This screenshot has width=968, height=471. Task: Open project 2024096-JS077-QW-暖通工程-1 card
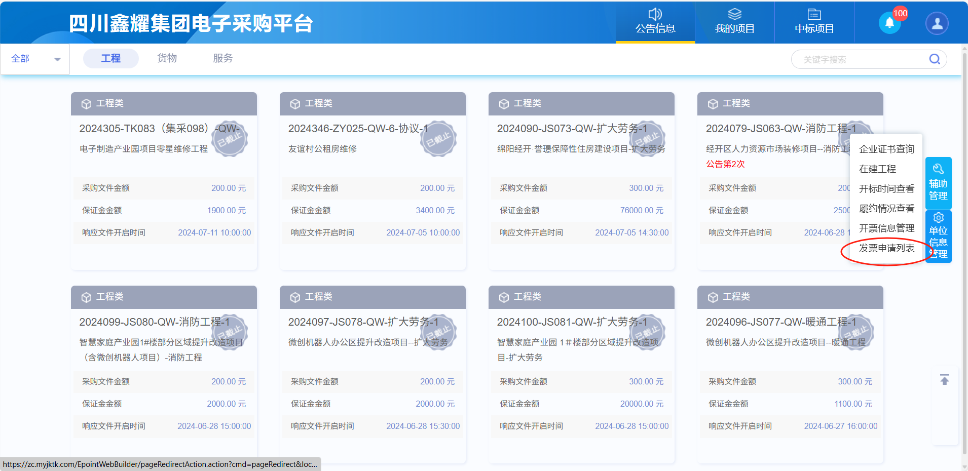(780, 322)
